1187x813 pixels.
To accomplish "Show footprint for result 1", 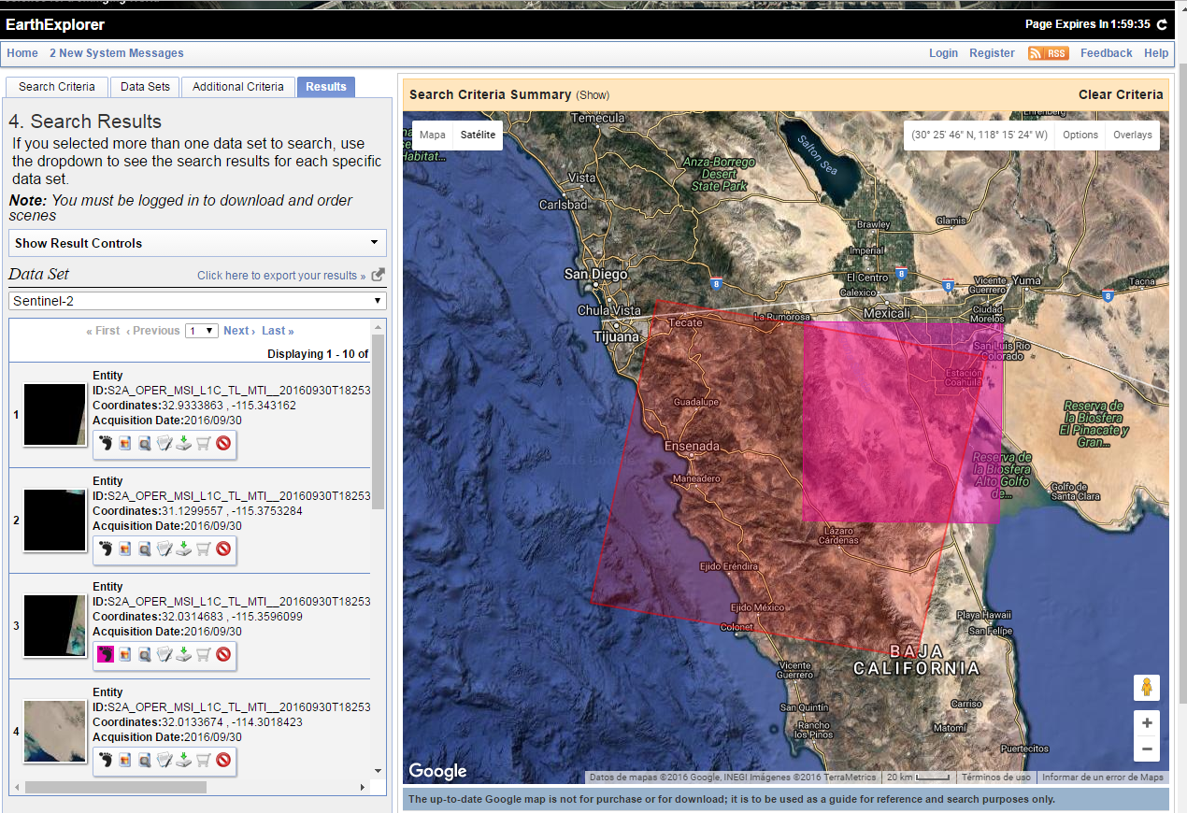I will pos(106,444).
